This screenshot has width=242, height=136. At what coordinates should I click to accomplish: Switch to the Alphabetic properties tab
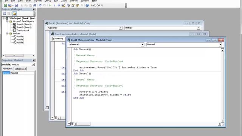pos(8,69)
